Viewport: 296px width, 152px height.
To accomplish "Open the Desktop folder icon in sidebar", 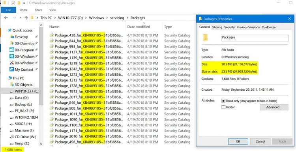I will tap(12, 37).
